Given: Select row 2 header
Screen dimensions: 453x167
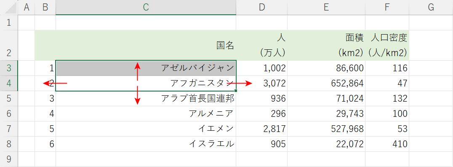Looking at the screenshot, I should click(9, 45).
